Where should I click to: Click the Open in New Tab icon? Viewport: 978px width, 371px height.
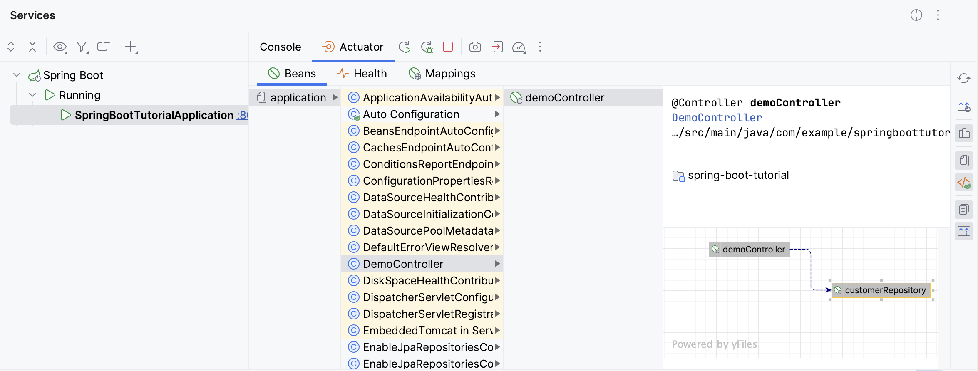coord(103,46)
